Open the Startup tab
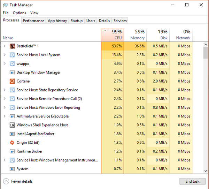The image size is (209, 189). pyautogui.click(x=77, y=21)
